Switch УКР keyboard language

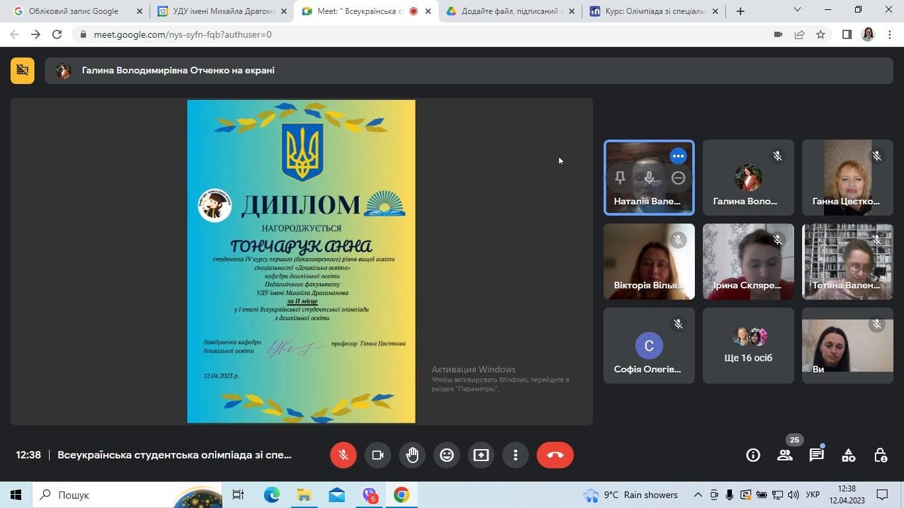[813, 495]
